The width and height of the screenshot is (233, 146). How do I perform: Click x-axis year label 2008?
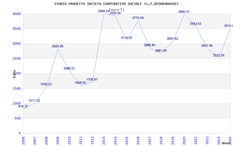[46, 141]
